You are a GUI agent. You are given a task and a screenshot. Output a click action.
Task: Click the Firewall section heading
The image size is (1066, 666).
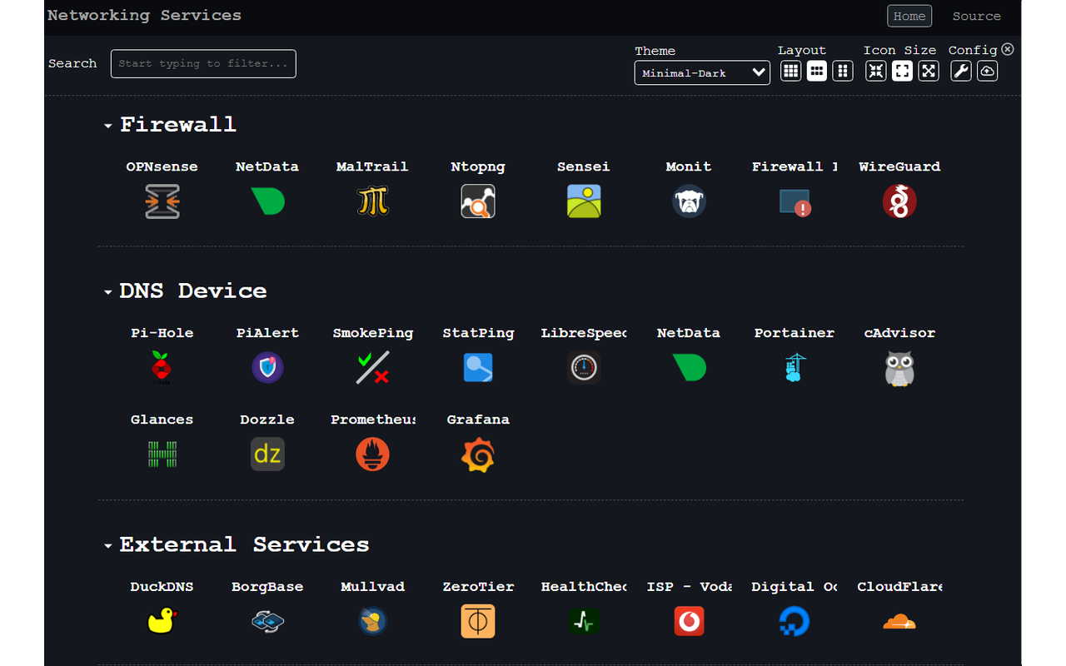click(178, 125)
